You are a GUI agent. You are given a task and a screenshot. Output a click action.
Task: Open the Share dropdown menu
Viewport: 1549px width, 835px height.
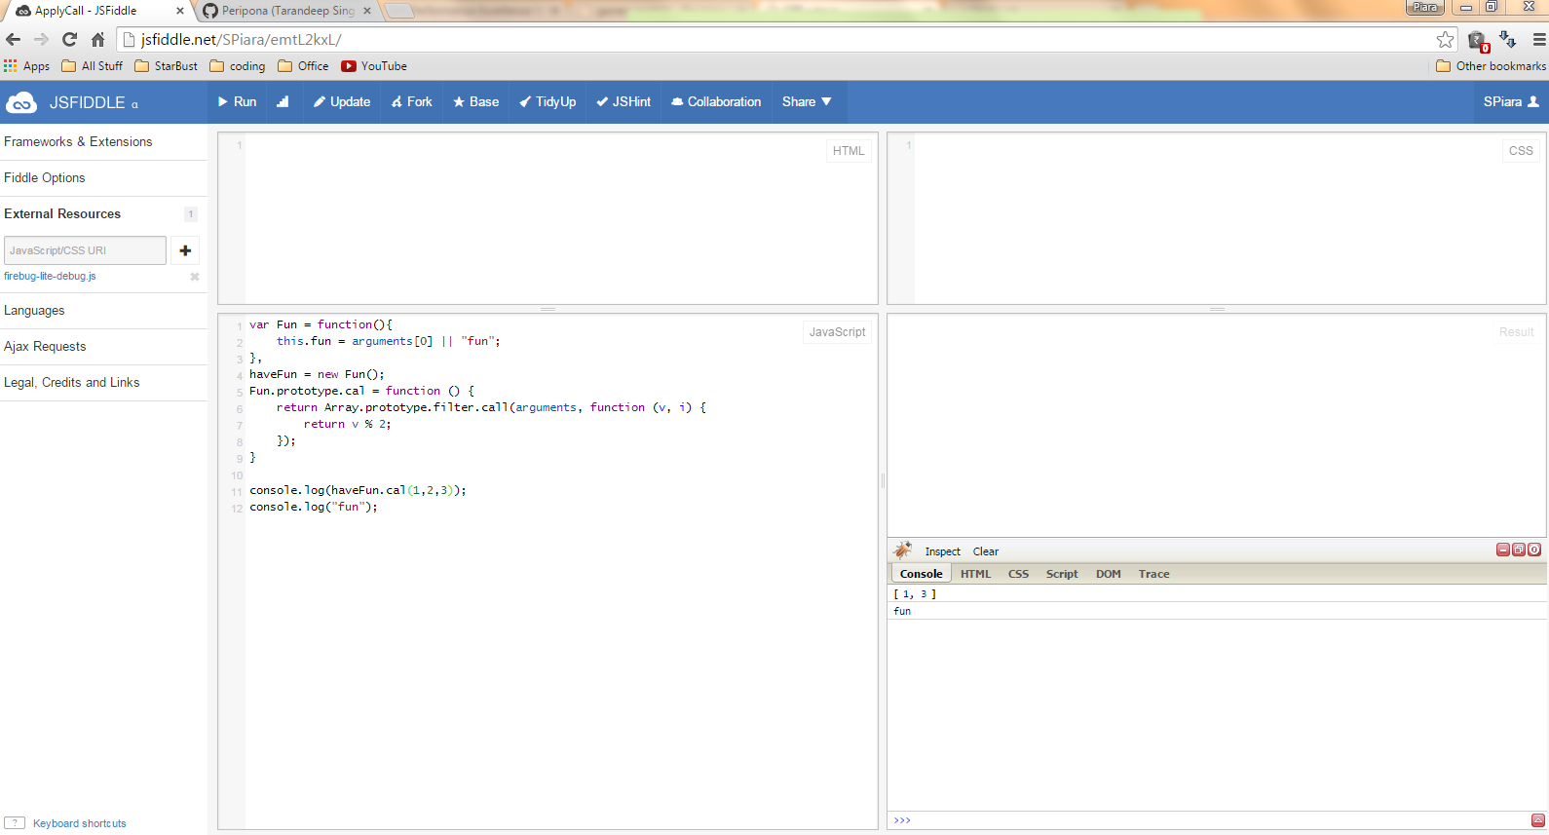point(807,101)
